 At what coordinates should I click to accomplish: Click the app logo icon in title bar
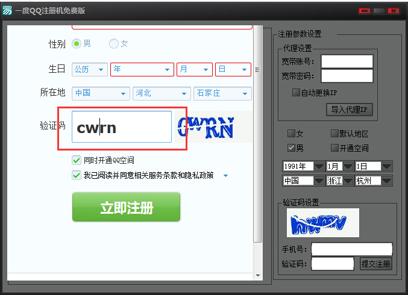[7, 10]
